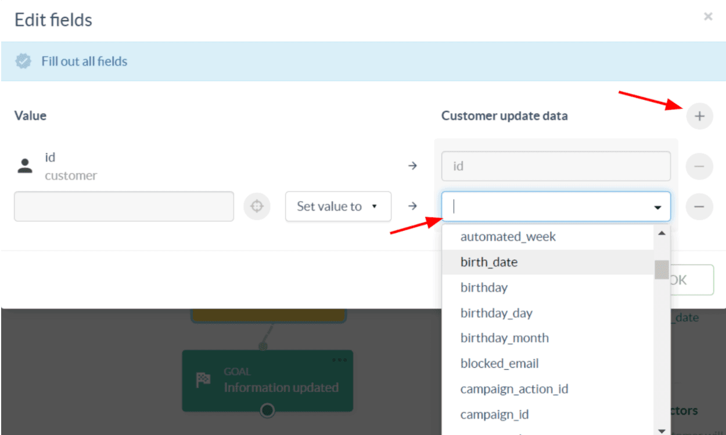Open the "Set value to" dropdown
The height and width of the screenshot is (435, 726).
coord(338,206)
